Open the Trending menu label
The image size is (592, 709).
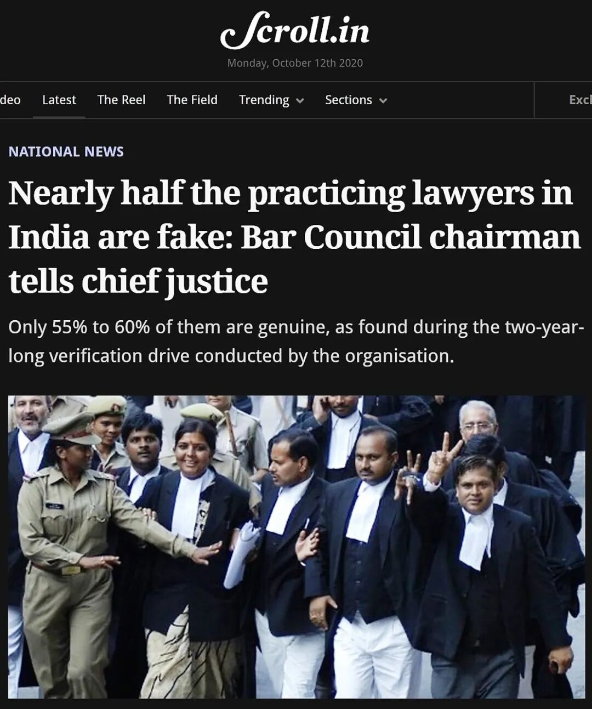tap(264, 100)
